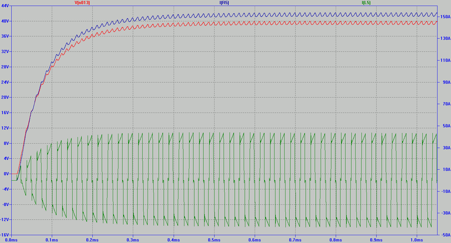451x243 pixels.
Task: Select the 10A current axis label
Action: point(446,169)
